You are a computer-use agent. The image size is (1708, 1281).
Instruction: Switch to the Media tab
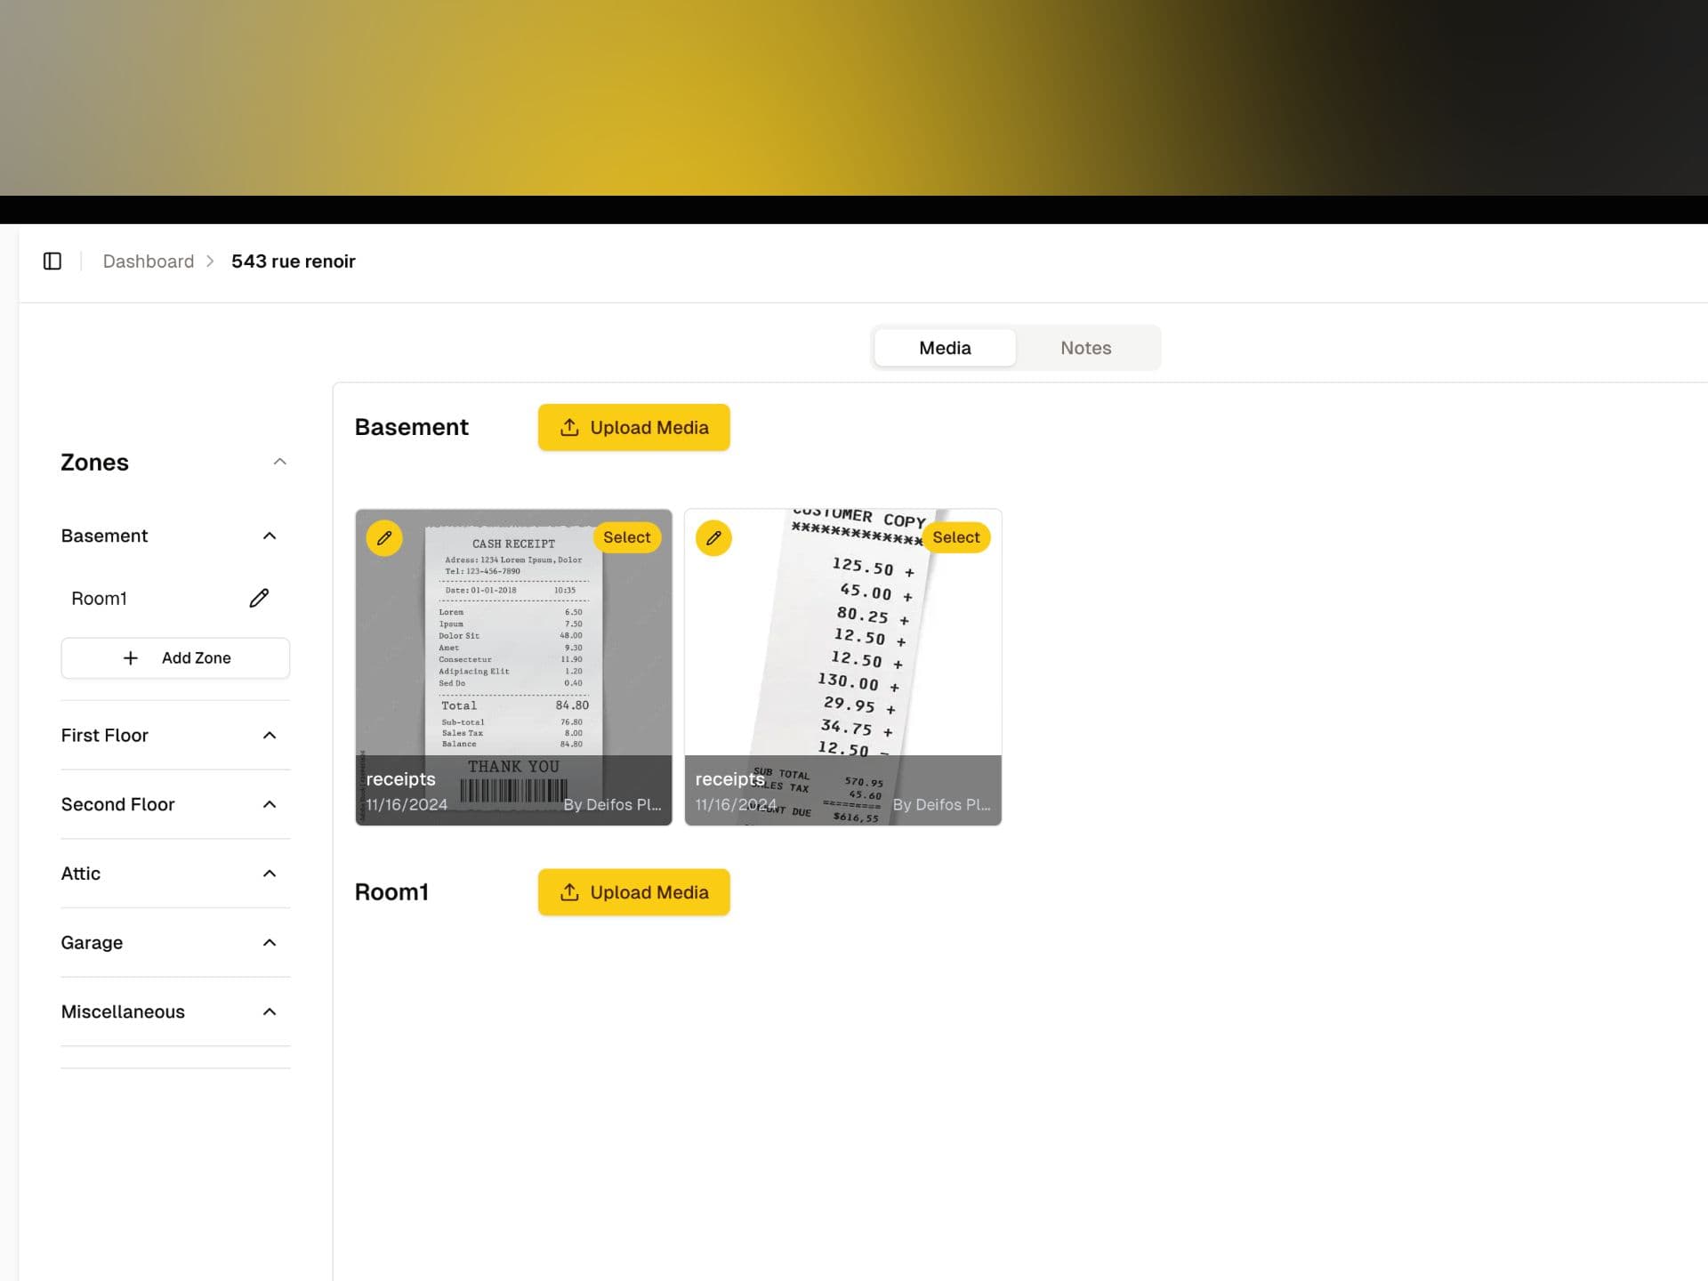coord(944,347)
